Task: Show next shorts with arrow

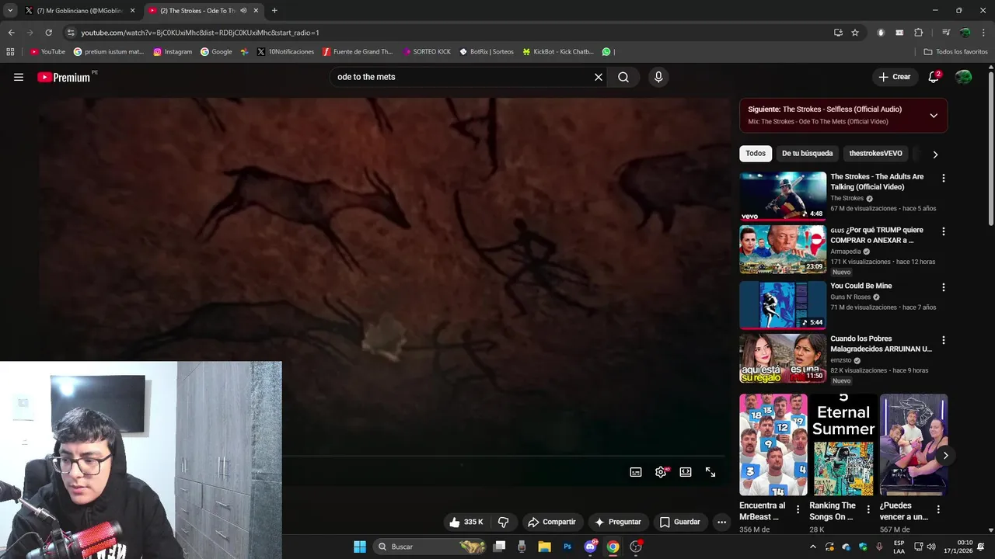Action: pos(945,456)
